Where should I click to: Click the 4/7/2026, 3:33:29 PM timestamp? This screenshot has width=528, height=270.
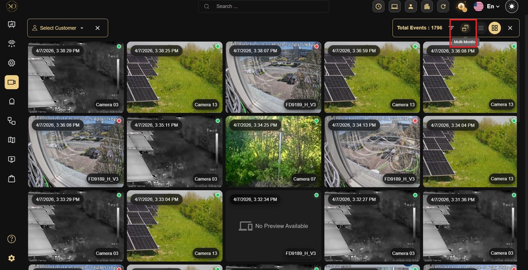tap(57, 199)
